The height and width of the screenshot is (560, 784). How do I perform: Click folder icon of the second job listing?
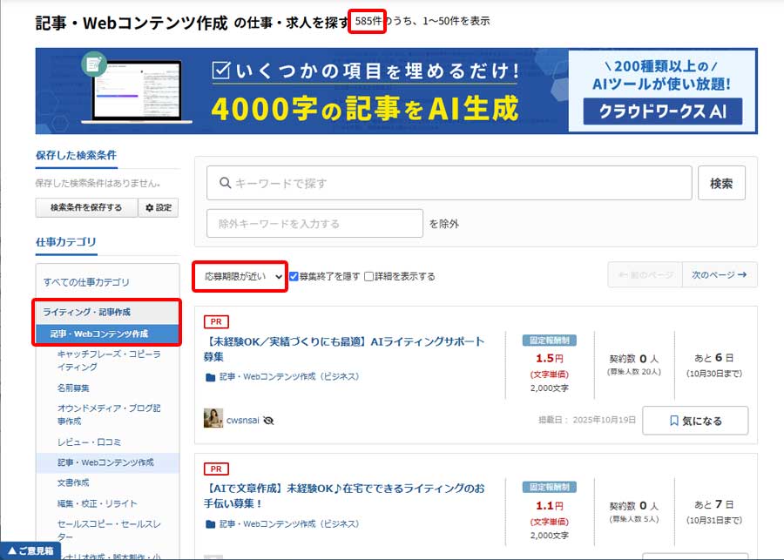tap(210, 524)
